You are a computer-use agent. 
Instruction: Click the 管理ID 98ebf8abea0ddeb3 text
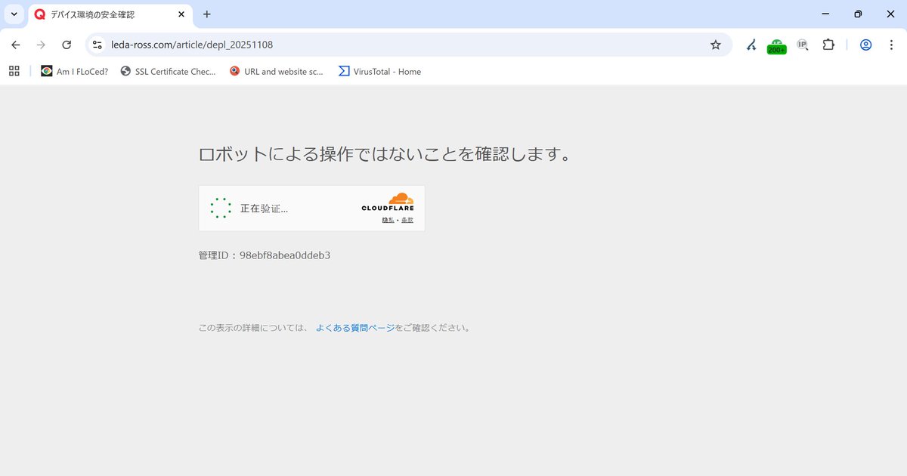265,255
